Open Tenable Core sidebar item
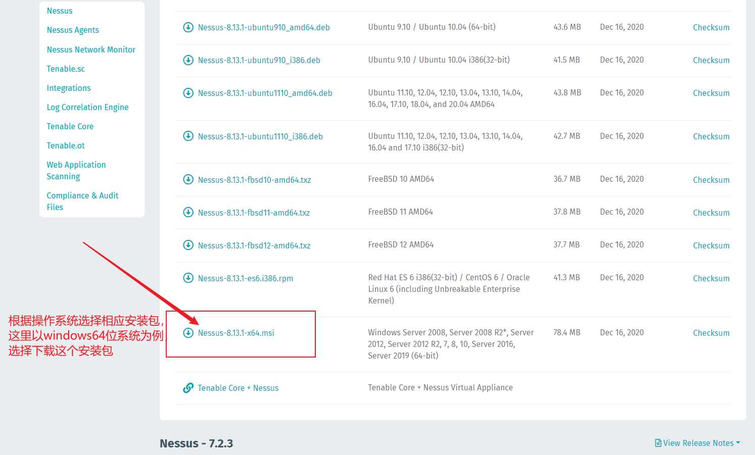 click(70, 126)
